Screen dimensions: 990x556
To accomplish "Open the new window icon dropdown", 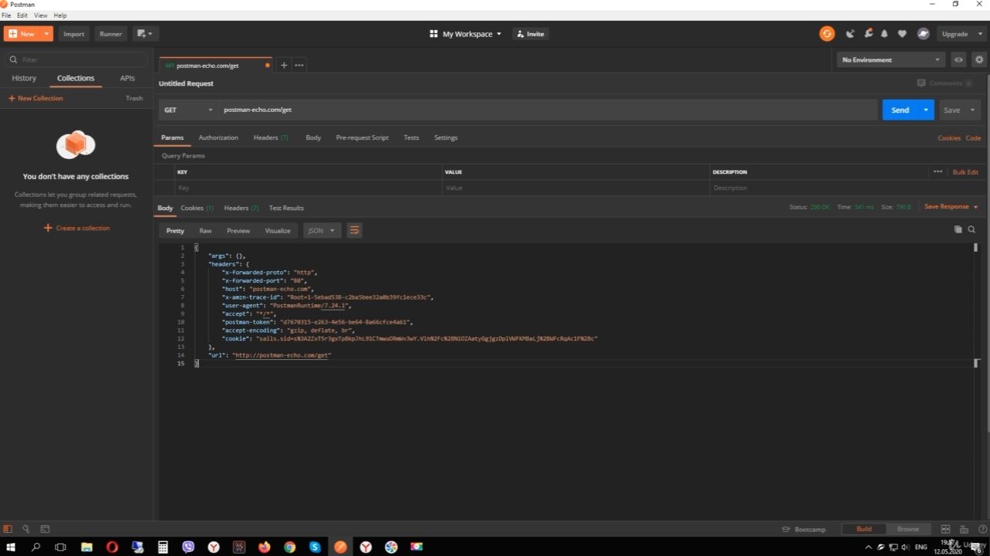I will (x=145, y=34).
